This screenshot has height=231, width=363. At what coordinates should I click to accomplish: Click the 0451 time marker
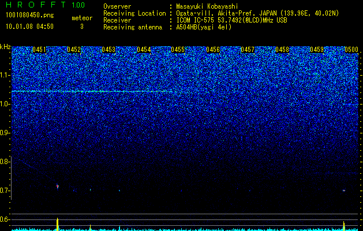39,50
